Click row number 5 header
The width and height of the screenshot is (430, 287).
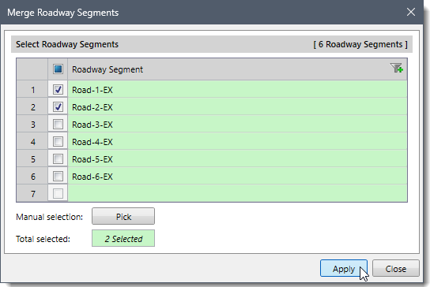pos(32,159)
